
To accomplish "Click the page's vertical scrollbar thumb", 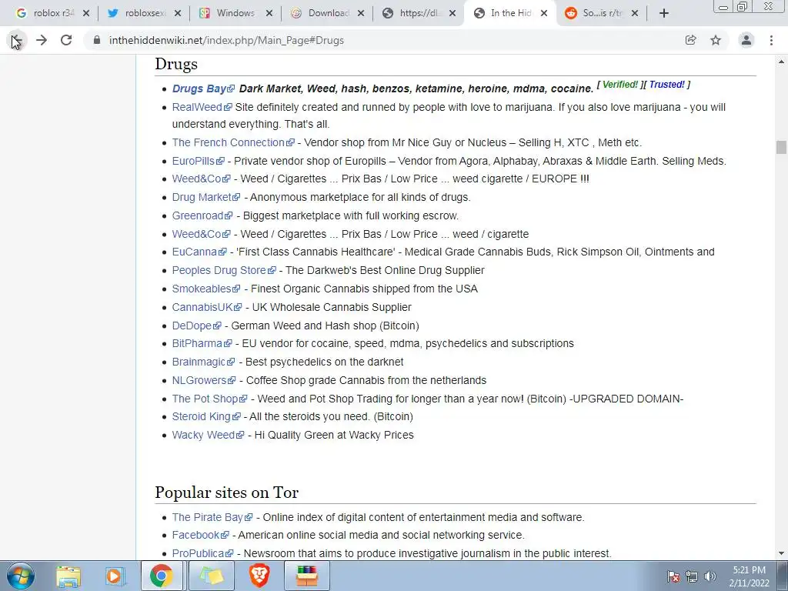I will click(781, 147).
